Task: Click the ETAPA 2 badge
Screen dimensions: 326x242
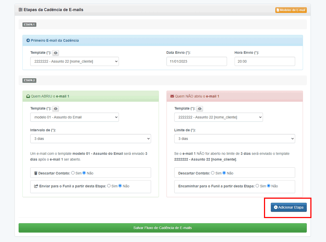Action: tap(29, 80)
